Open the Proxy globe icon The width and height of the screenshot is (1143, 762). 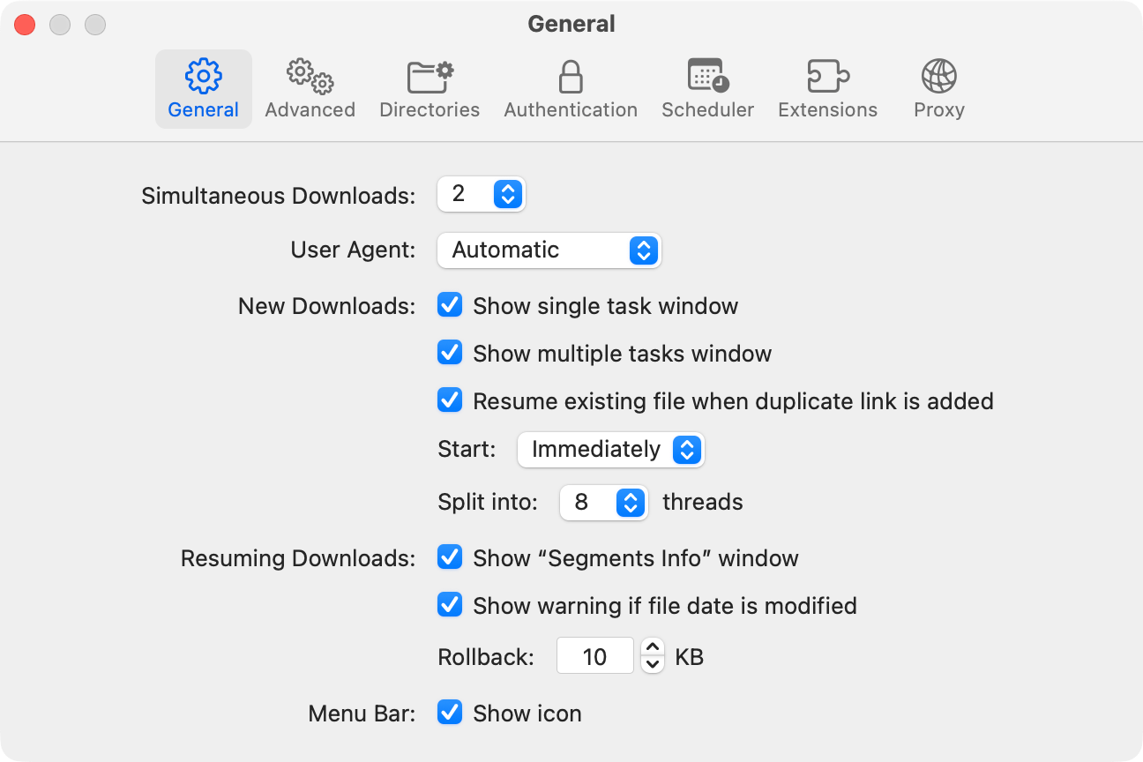tap(938, 77)
